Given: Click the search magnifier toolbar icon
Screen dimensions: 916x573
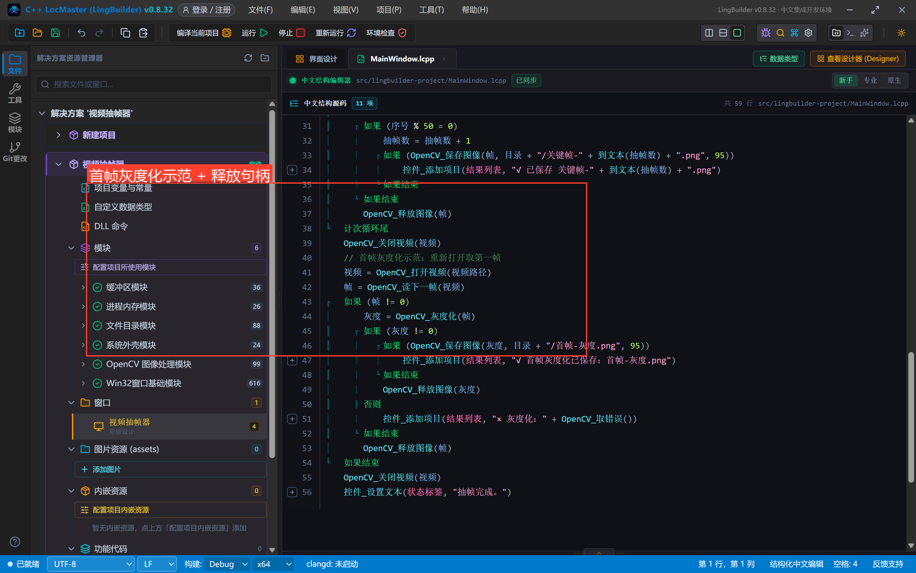Looking at the screenshot, I should point(780,33).
